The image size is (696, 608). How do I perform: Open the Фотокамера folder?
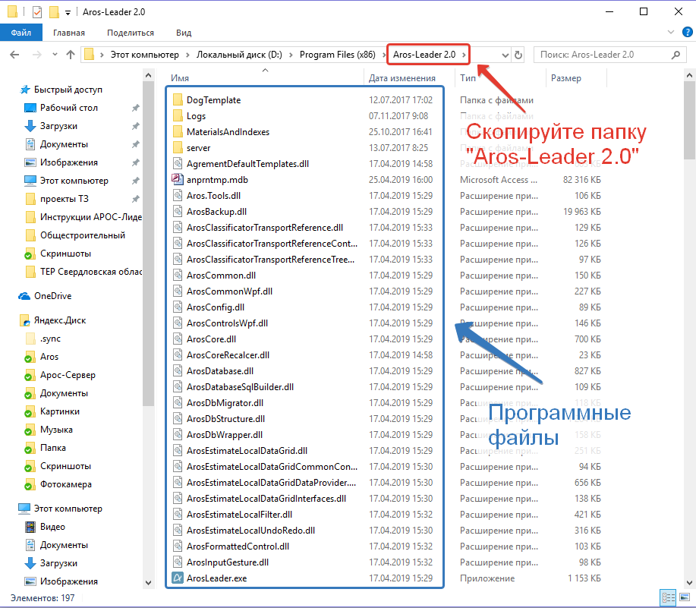tap(66, 484)
